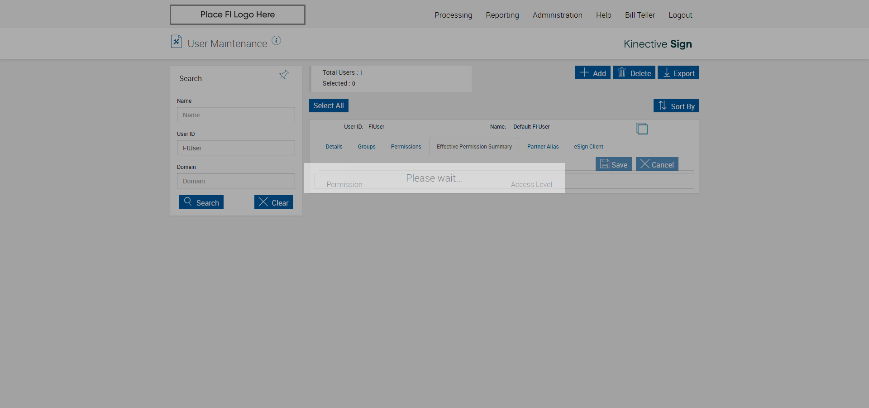Screen dimensions: 869x408
Task: Toggle the pin icon in the Search panel
Action: pos(284,75)
